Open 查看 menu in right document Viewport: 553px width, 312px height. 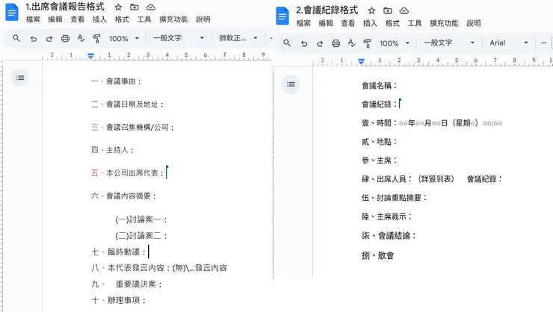coord(348,23)
